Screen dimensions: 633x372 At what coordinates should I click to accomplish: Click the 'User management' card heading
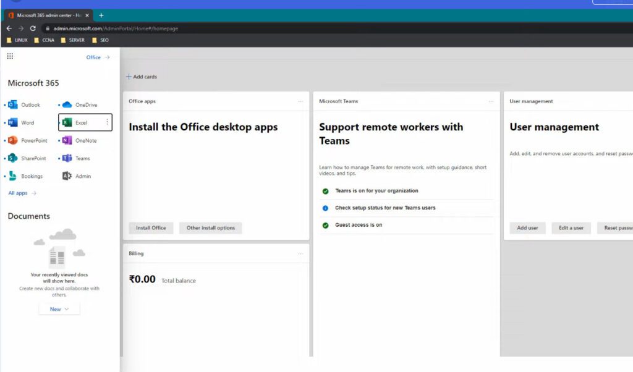(x=554, y=127)
